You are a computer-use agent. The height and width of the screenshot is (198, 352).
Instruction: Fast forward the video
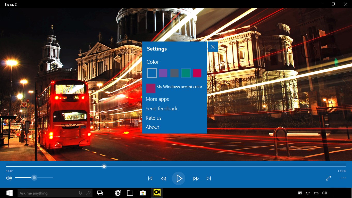click(x=196, y=178)
